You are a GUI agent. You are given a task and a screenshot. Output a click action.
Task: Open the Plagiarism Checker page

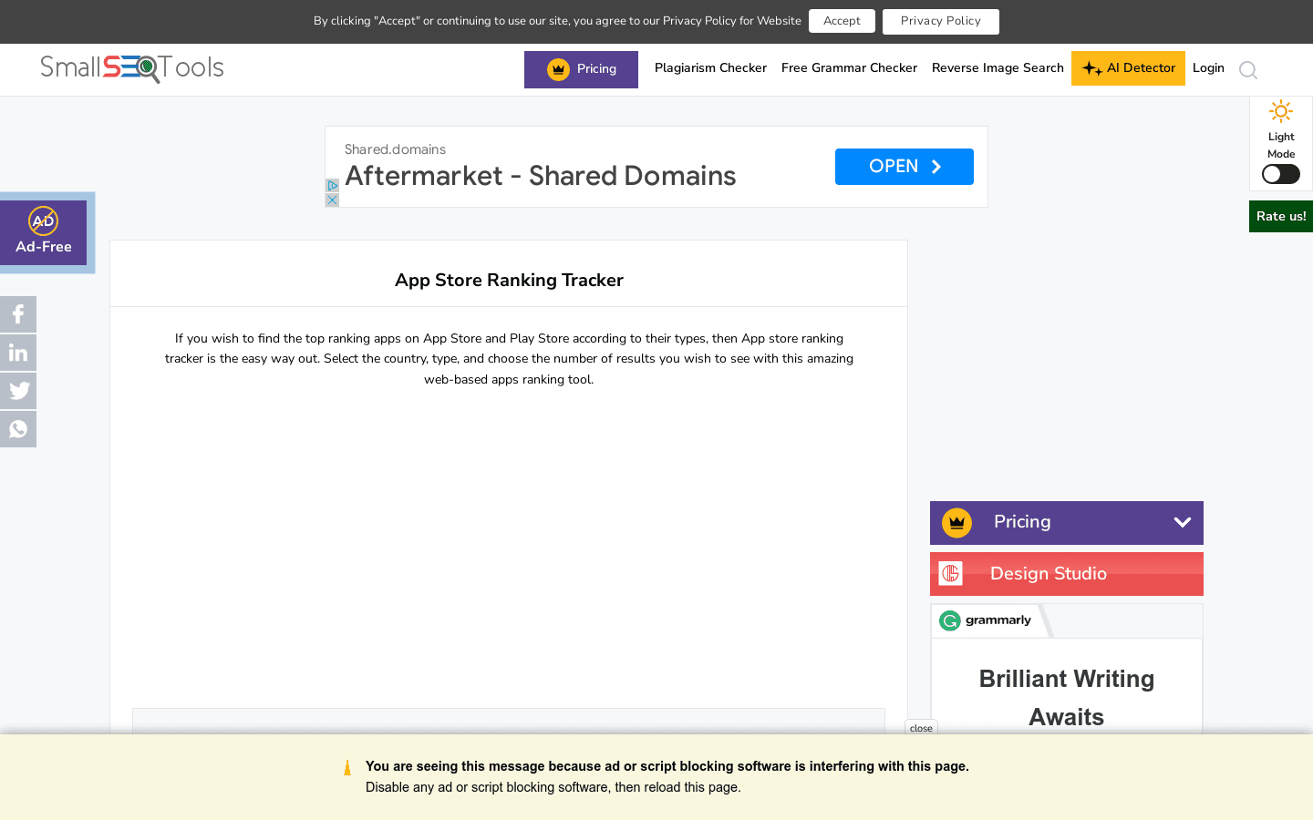(x=710, y=67)
